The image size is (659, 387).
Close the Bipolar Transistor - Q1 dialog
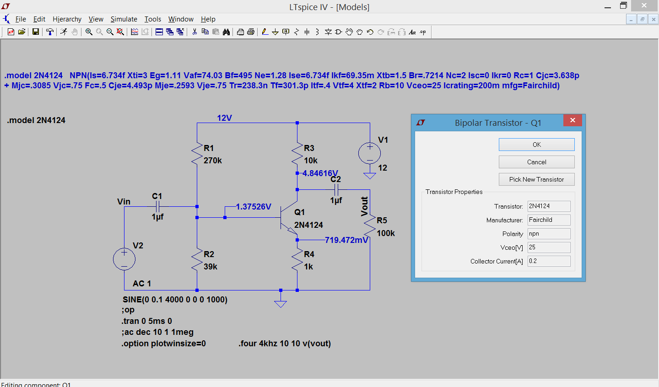573,120
